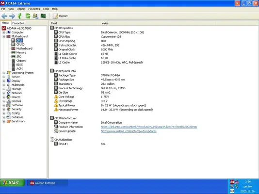Click the CPU Utilization hourglass icon
This screenshot has height=194, width=259.
(52, 140)
